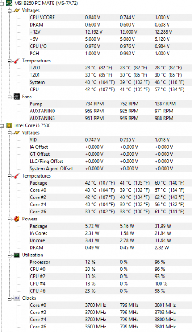Viewport: 192px width, 332px height.
Task: Collapse the Intel Core i5 Temperatures section
Action: click(9, 176)
